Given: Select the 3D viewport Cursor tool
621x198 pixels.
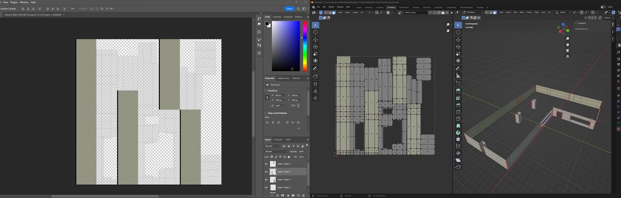Looking at the screenshot, I should coord(458,32).
